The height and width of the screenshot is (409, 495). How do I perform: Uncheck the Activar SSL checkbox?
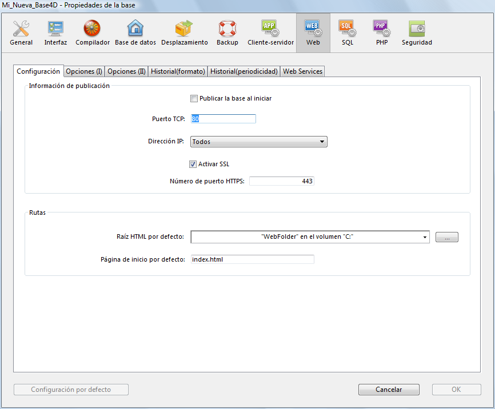(193, 164)
